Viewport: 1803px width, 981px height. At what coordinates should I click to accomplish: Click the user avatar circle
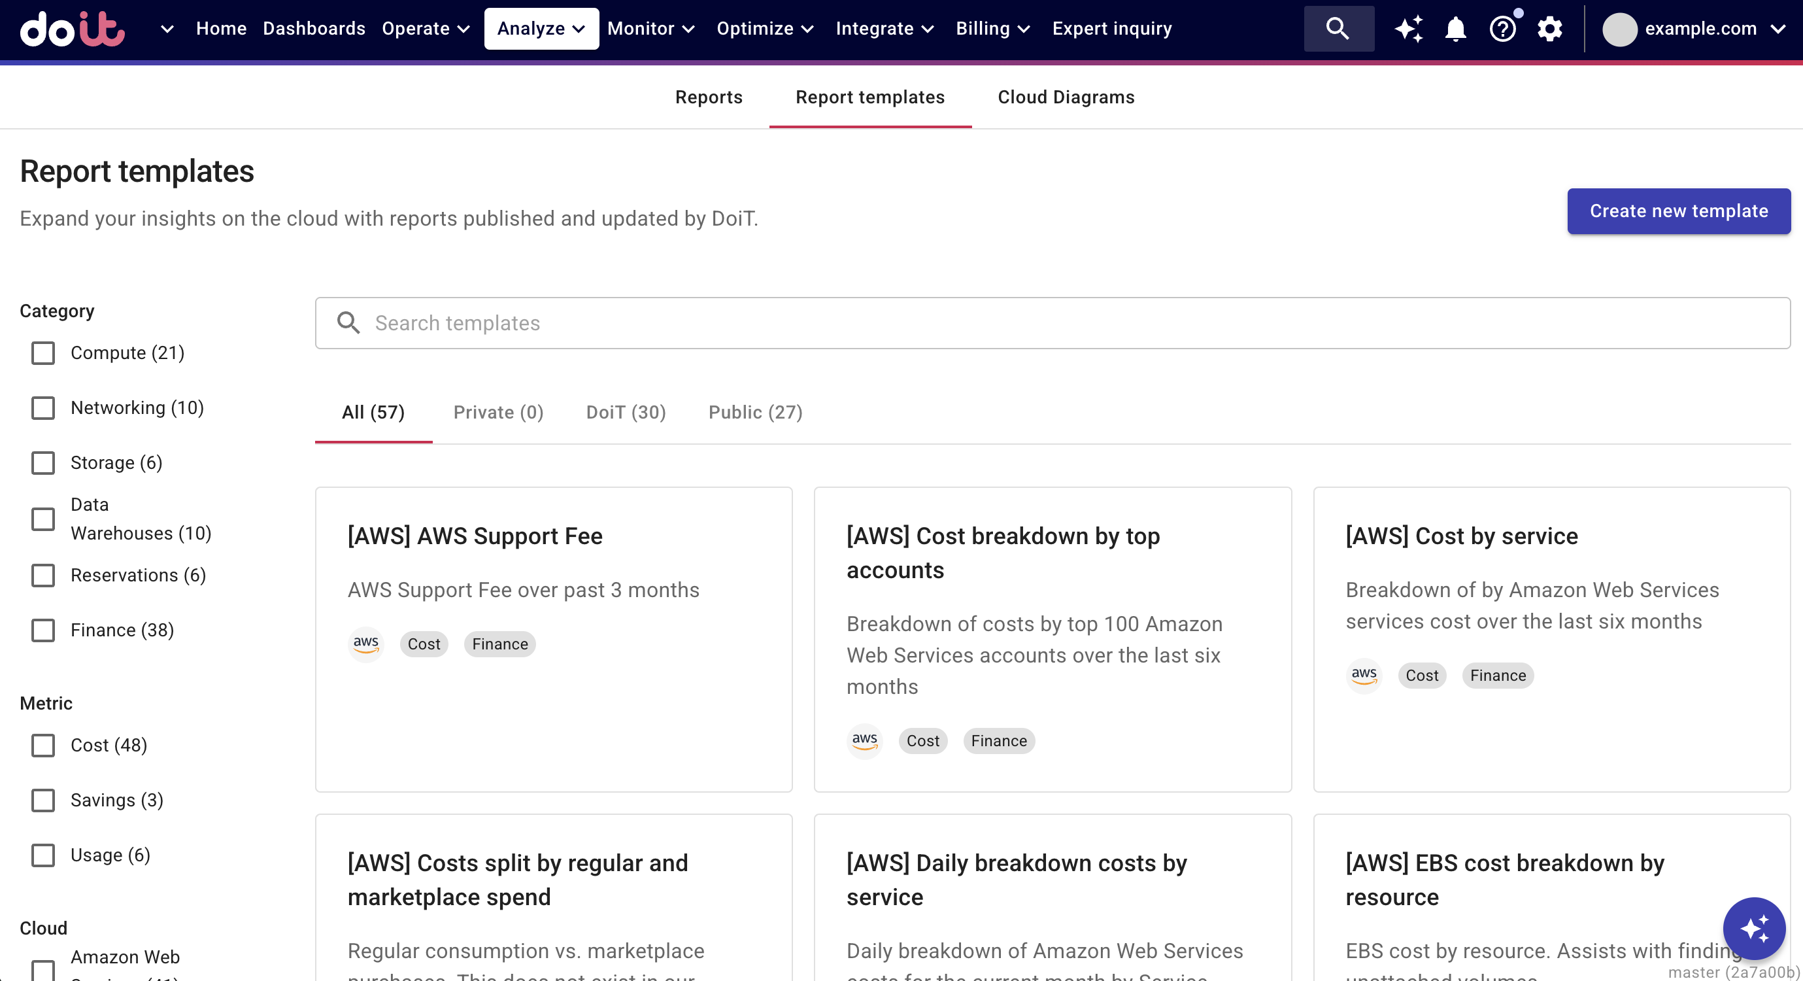[1619, 29]
